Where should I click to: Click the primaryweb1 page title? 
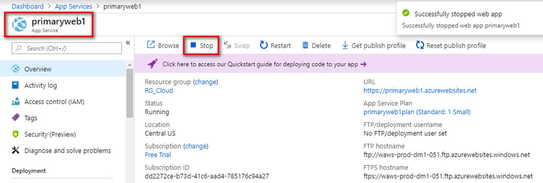(x=58, y=22)
